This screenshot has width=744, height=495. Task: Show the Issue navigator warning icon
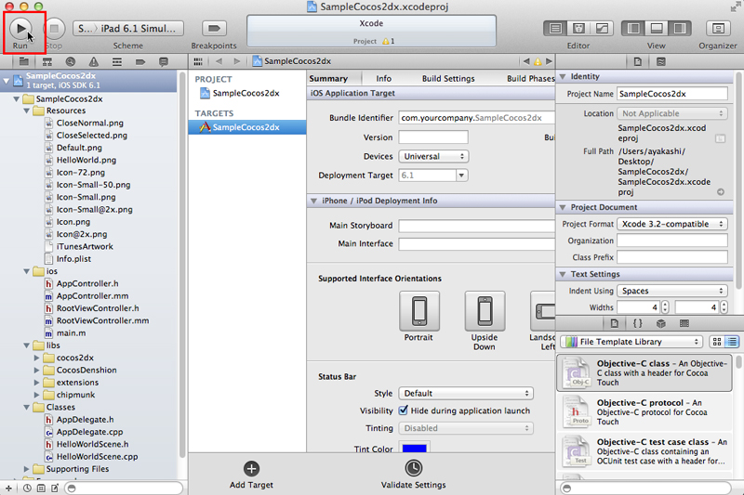(x=94, y=61)
